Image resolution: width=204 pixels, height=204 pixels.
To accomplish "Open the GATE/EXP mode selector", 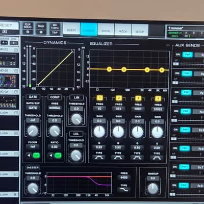I will coord(33,108).
